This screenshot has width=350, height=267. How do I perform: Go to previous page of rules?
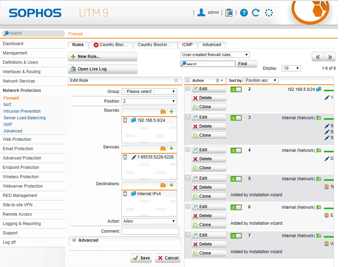coord(318,57)
